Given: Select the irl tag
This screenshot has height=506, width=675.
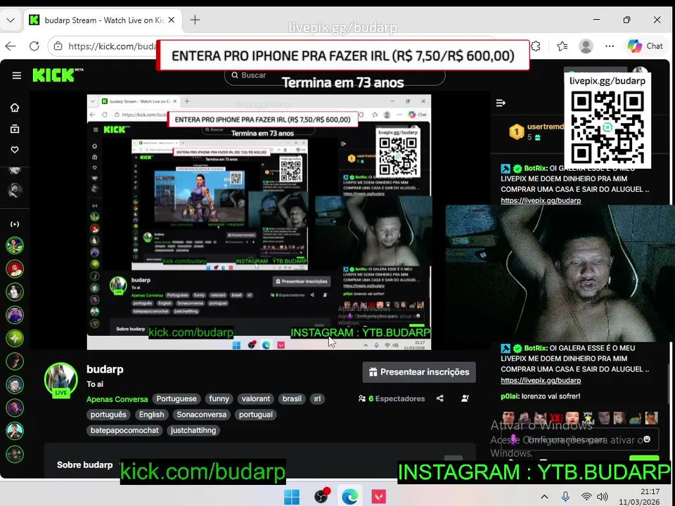Looking at the screenshot, I should (317, 399).
